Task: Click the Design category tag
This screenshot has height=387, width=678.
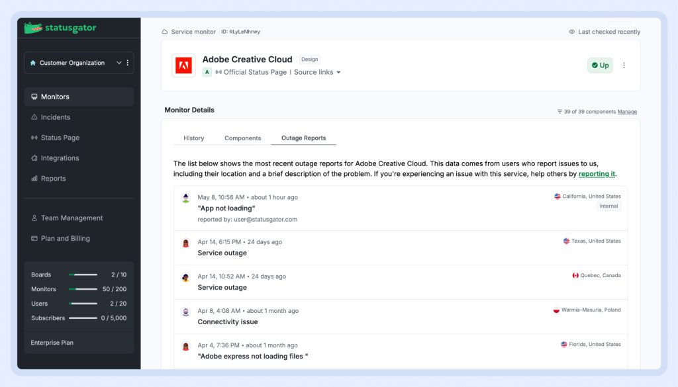Action: pos(310,60)
